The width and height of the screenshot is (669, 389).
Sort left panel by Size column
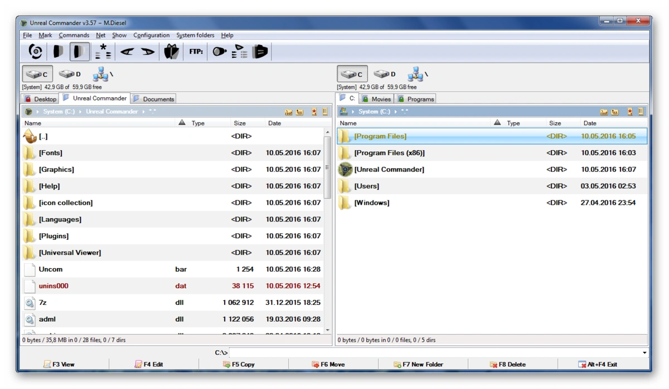pos(240,123)
